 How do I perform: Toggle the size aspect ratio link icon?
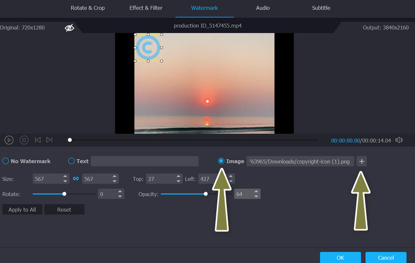tap(75, 178)
